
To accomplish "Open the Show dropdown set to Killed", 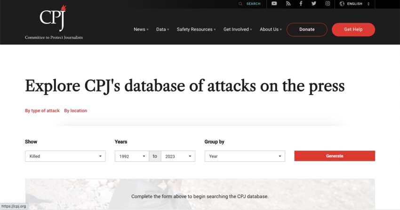I will point(65,156).
